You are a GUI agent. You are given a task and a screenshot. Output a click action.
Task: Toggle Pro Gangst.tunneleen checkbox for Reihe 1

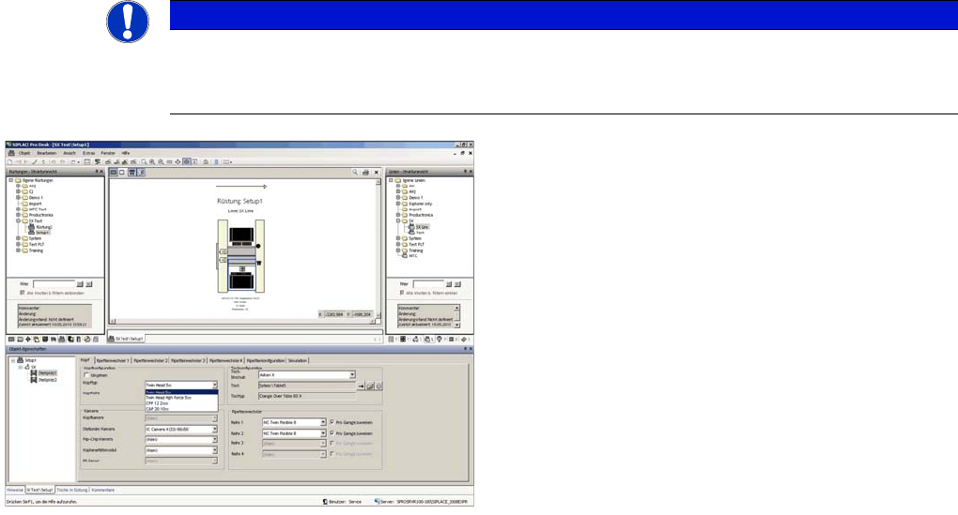pos(332,423)
